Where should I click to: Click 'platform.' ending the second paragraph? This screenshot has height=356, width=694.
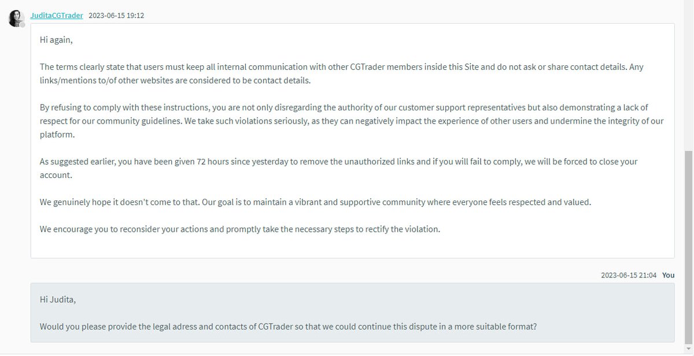[57, 135]
